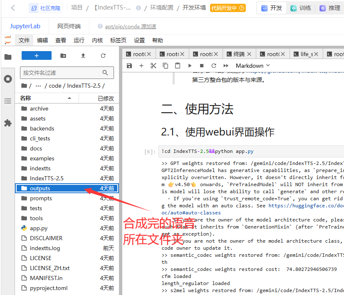Restart kernel and run all cells
The height and width of the screenshot is (295, 344).
226,66
